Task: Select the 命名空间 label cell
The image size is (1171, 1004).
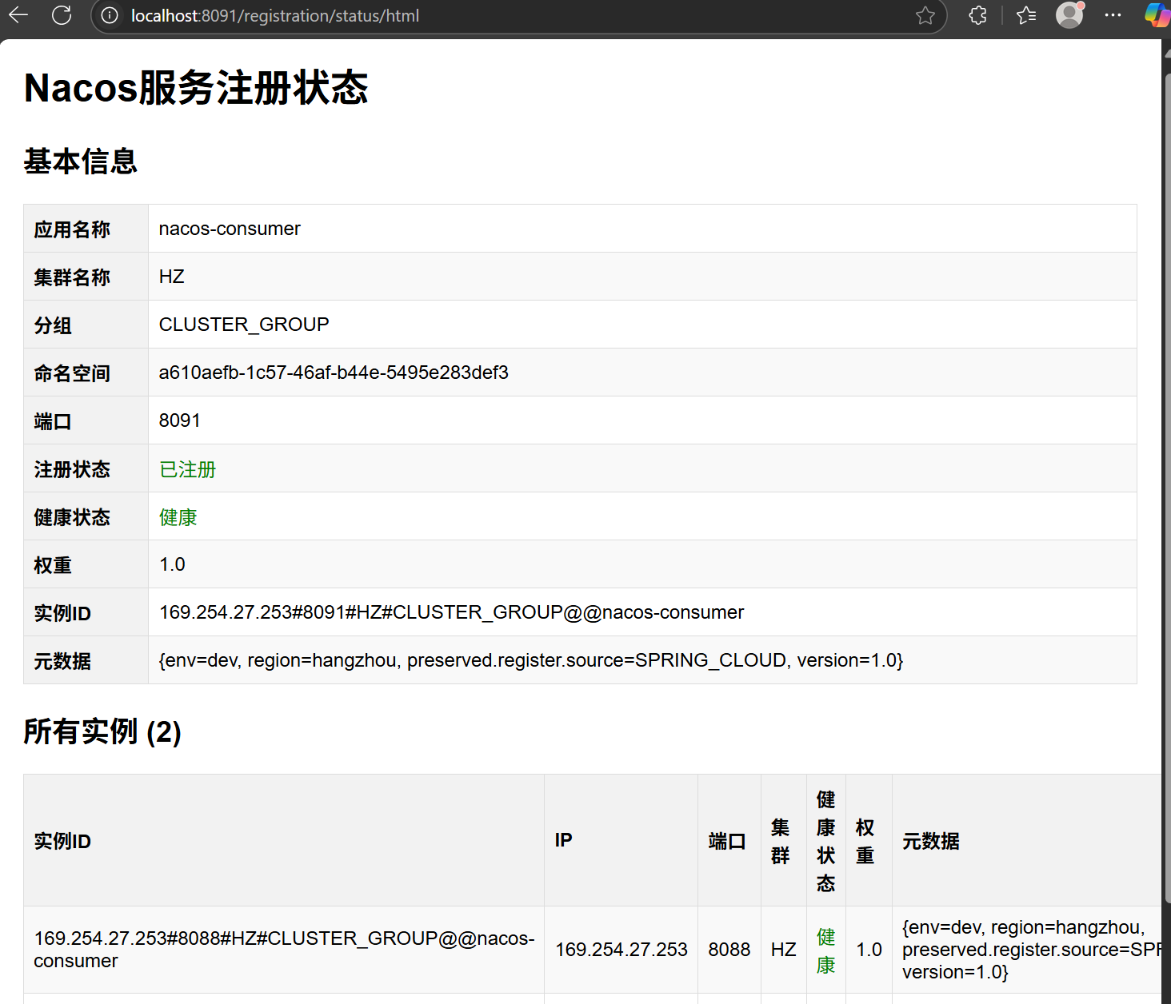Action: [86, 373]
